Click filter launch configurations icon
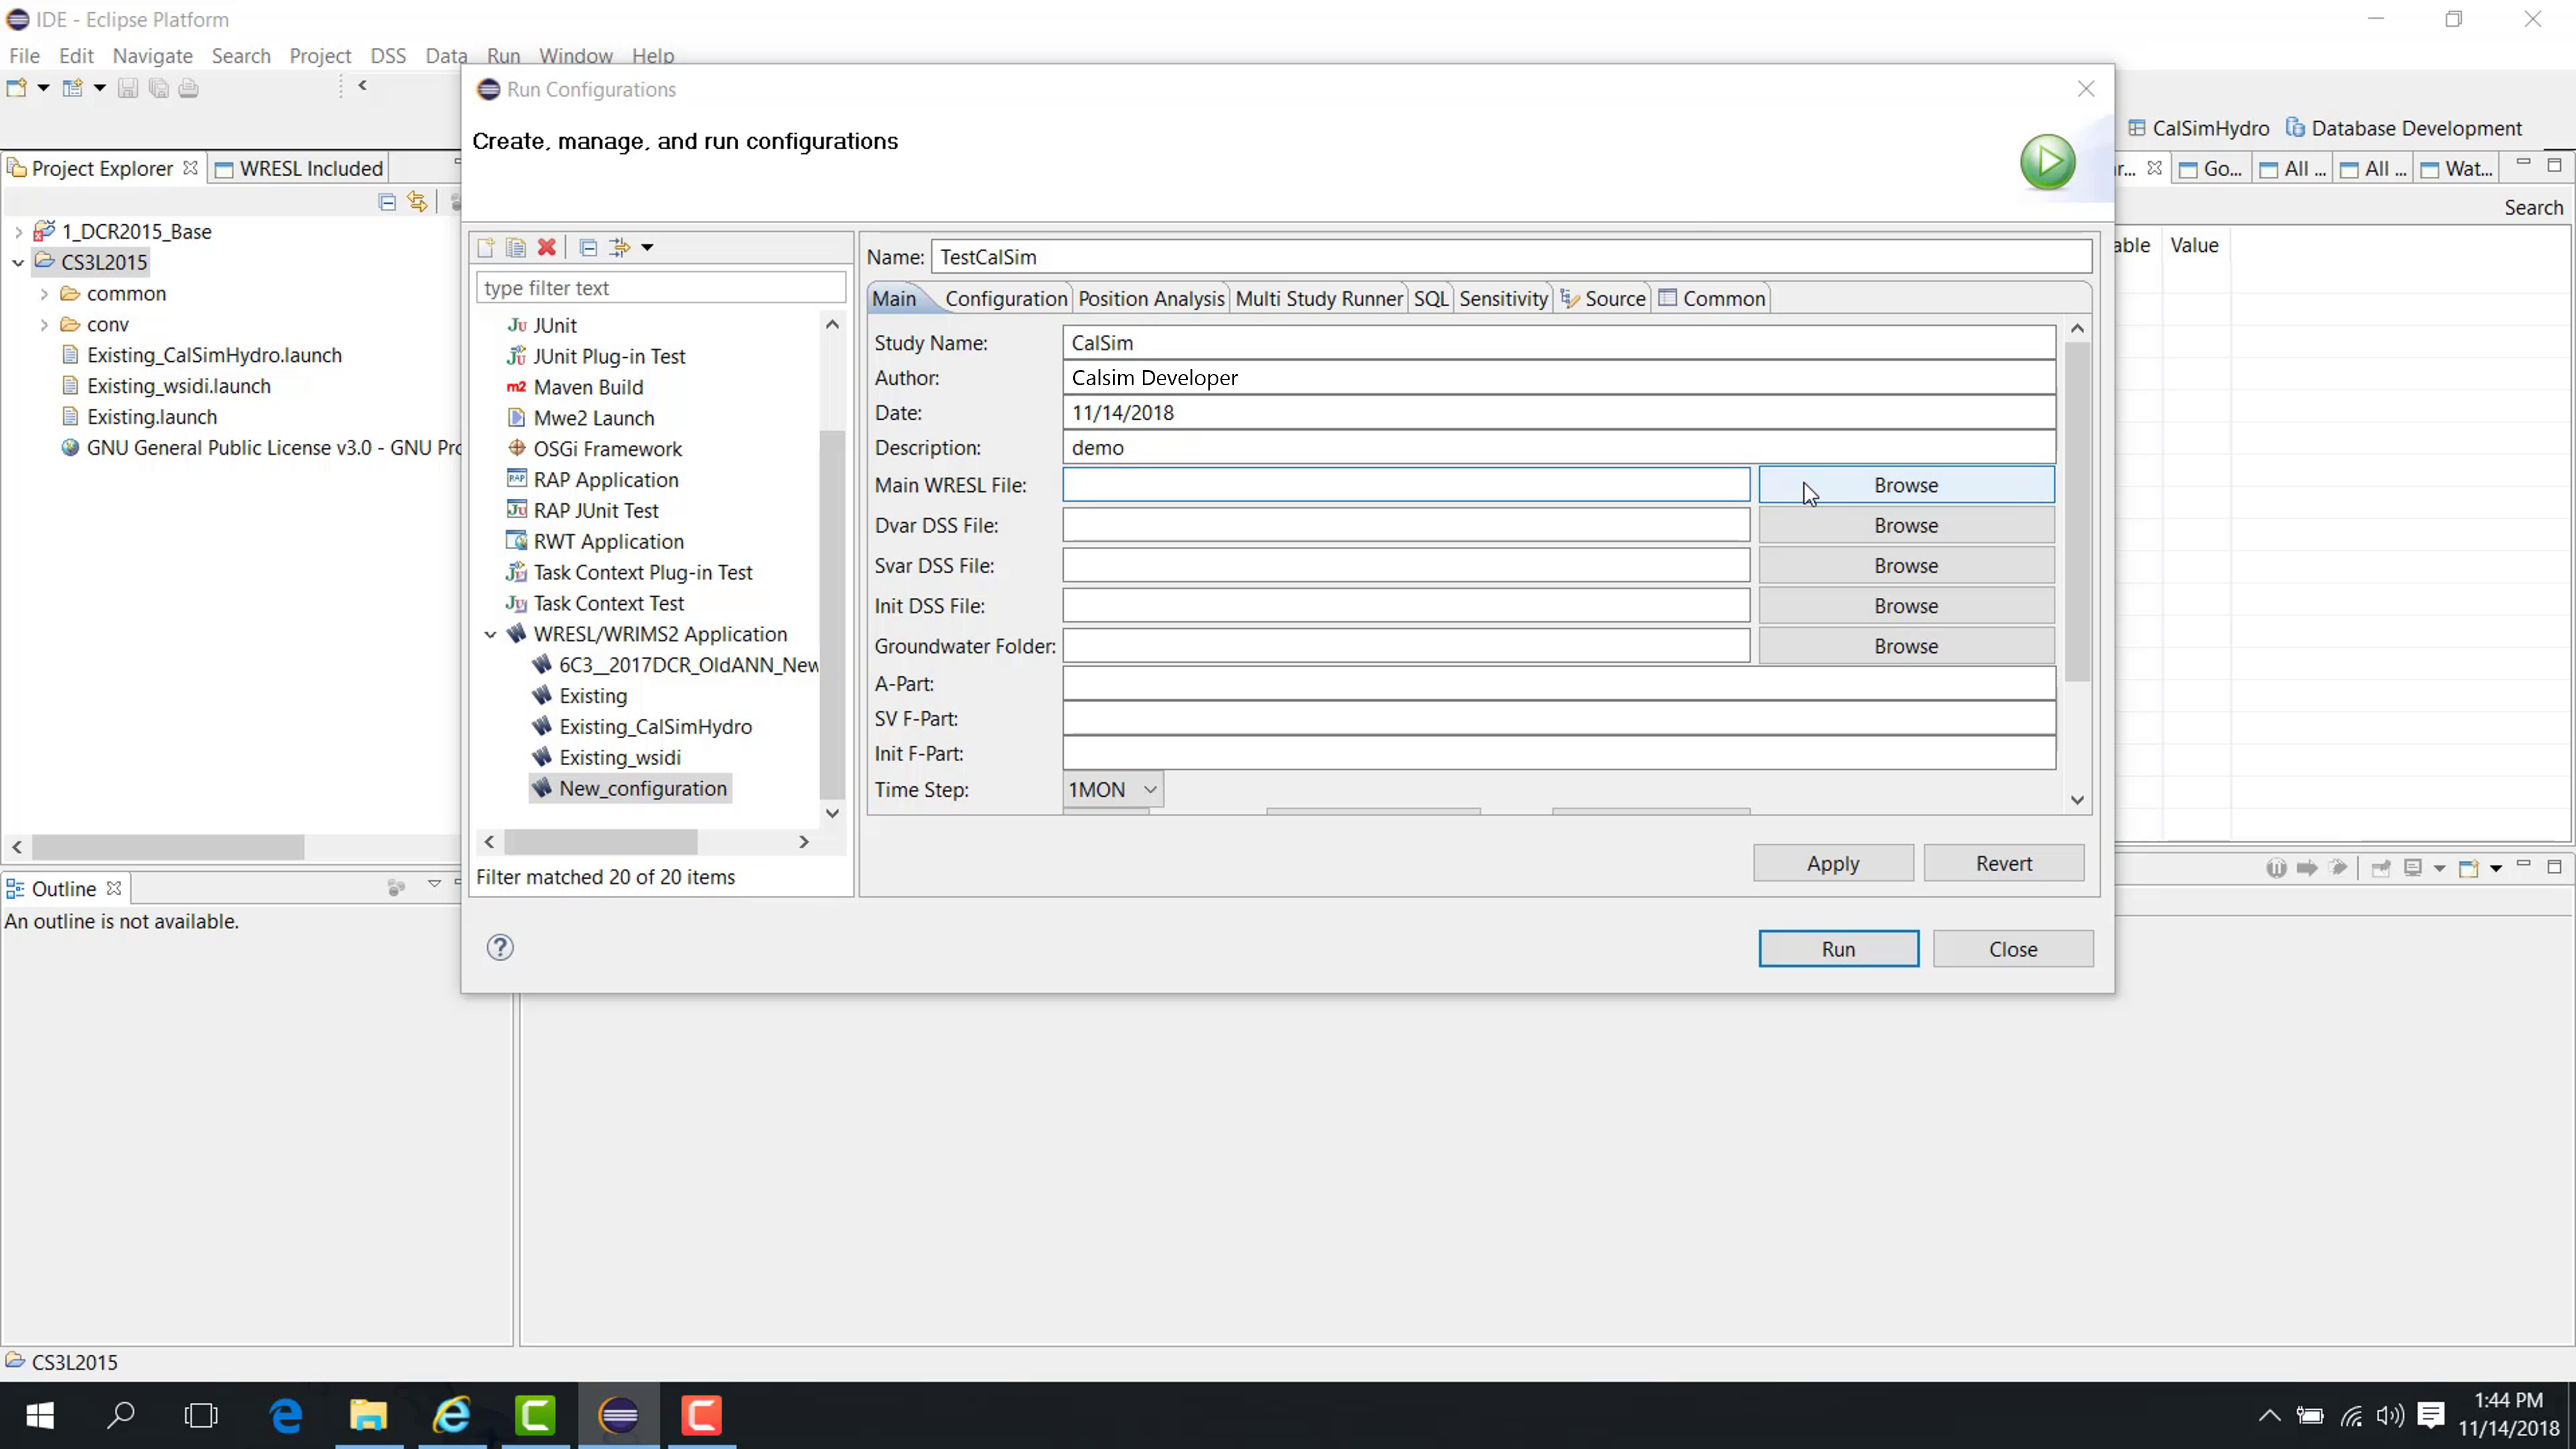This screenshot has width=2576, height=1449. pyautogui.click(x=620, y=247)
